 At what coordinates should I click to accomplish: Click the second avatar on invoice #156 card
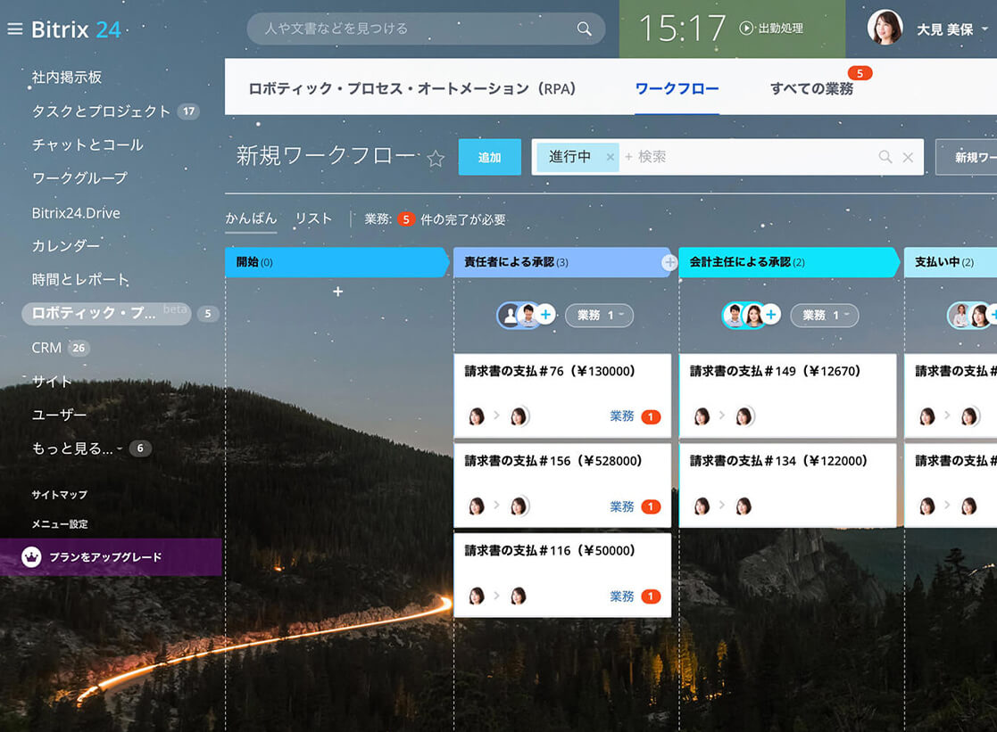click(519, 506)
